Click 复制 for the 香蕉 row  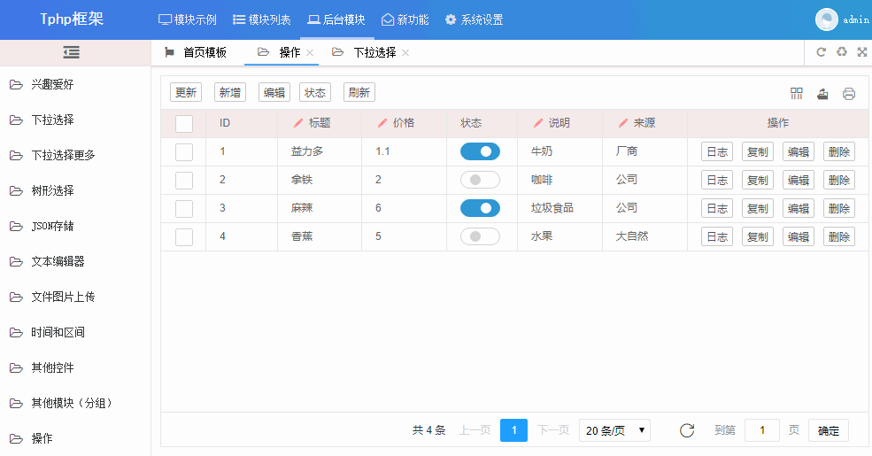point(758,237)
